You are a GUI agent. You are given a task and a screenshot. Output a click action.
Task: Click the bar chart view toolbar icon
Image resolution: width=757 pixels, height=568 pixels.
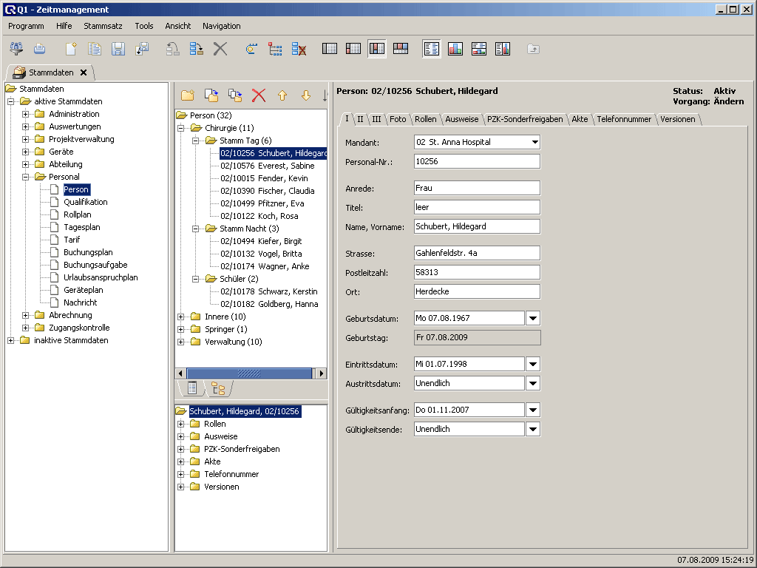(x=455, y=49)
